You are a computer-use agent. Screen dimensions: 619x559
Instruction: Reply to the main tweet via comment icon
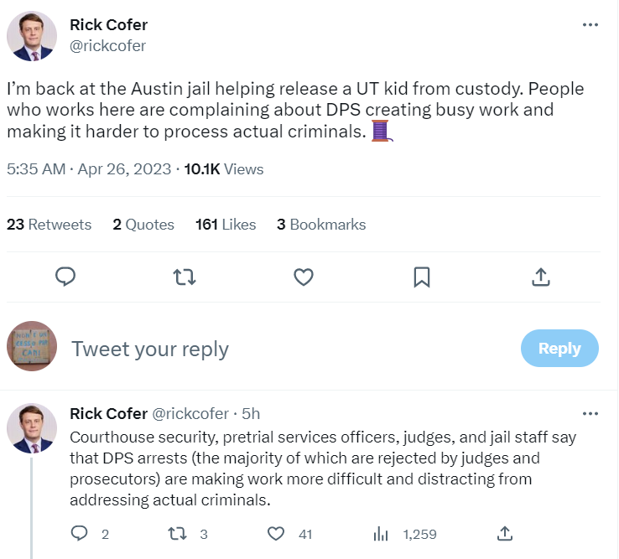[x=65, y=277]
